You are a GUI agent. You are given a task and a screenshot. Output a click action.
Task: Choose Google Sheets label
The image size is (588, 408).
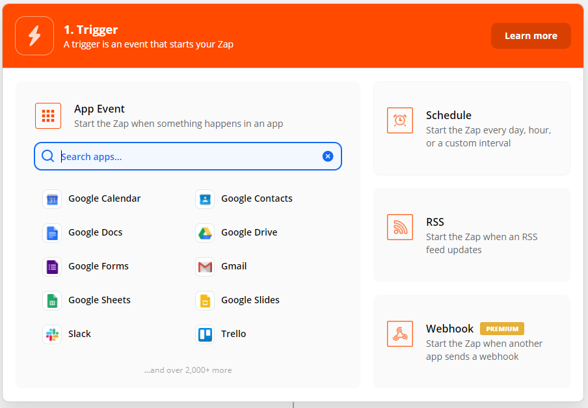(100, 299)
